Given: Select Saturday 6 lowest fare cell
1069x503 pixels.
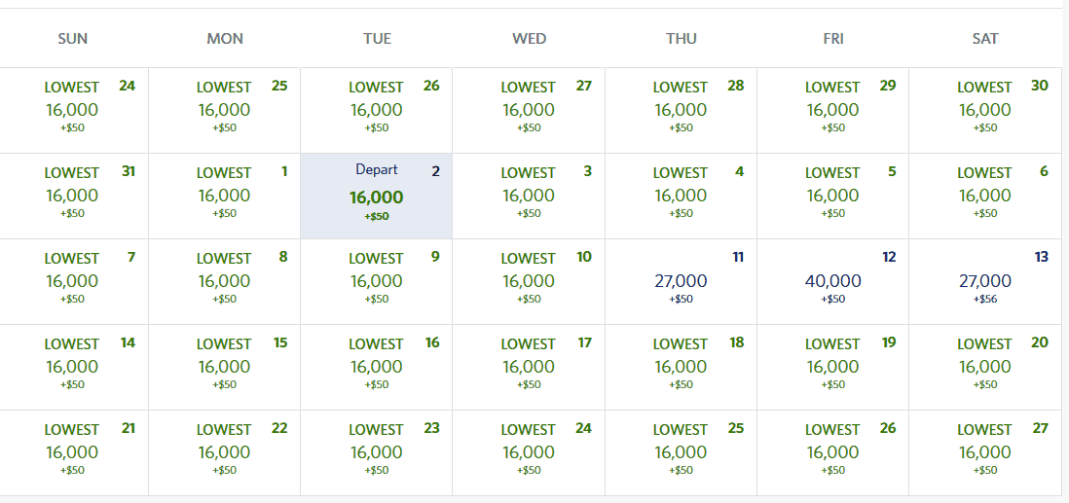Looking at the screenshot, I should 985,197.
